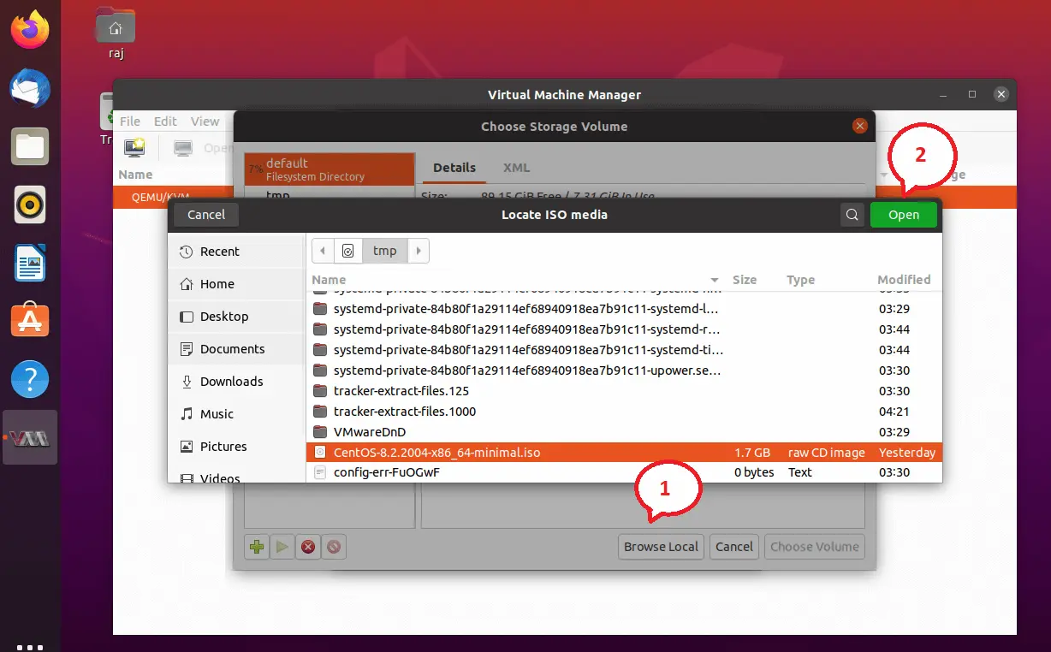This screenshot has height=652, width=1051.
Task: Select the folder ending in systemd-l…
Action: [x=624, y=309]
